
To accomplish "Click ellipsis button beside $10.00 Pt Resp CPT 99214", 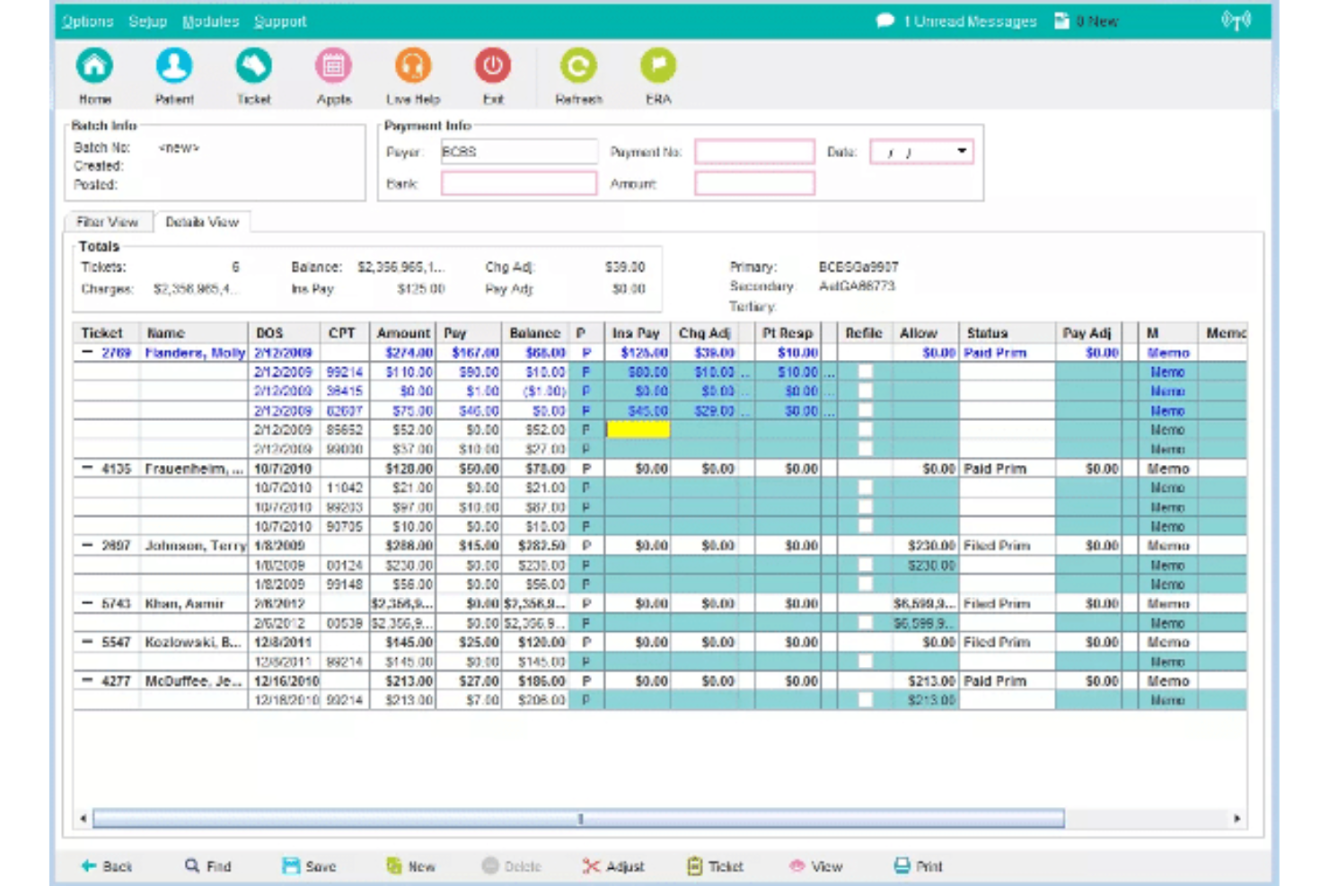I will coord(830,373).
